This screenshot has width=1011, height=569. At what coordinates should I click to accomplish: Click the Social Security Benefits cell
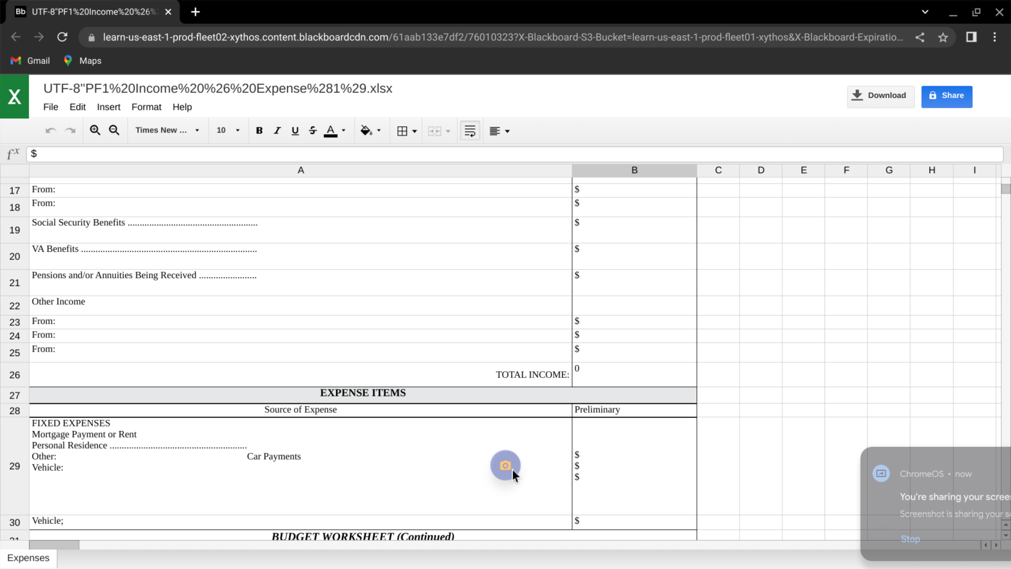click(x=301, y=230)
